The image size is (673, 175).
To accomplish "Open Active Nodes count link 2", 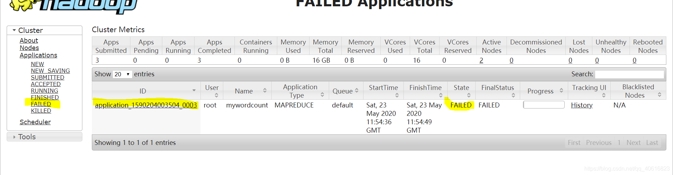I will (x=481, y=61).
